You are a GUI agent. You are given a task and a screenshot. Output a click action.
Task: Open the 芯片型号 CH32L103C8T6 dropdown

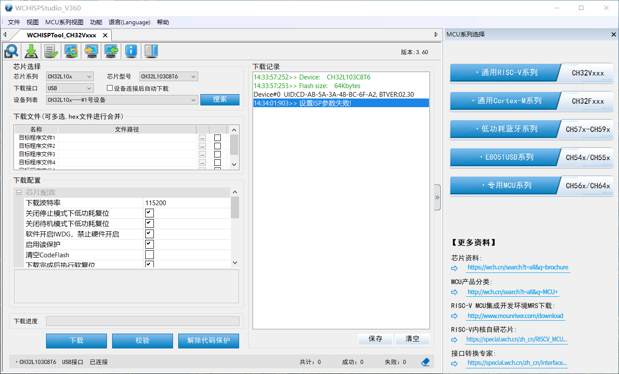(x=169, y=76)
